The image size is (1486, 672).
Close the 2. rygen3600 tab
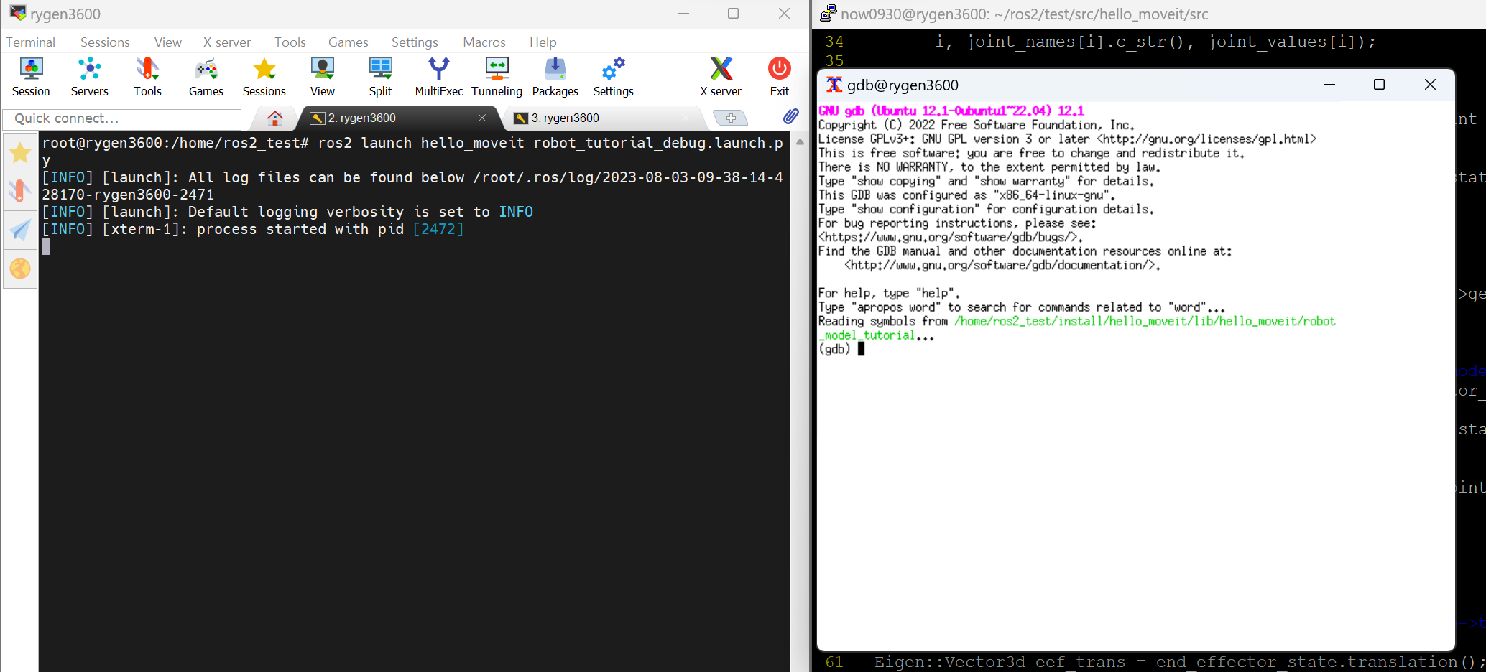[x=482, y=118]
